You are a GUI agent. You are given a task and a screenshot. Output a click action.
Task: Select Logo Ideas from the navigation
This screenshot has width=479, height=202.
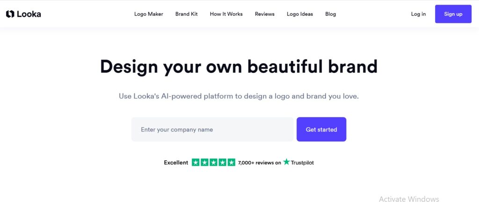pos(300,14)
